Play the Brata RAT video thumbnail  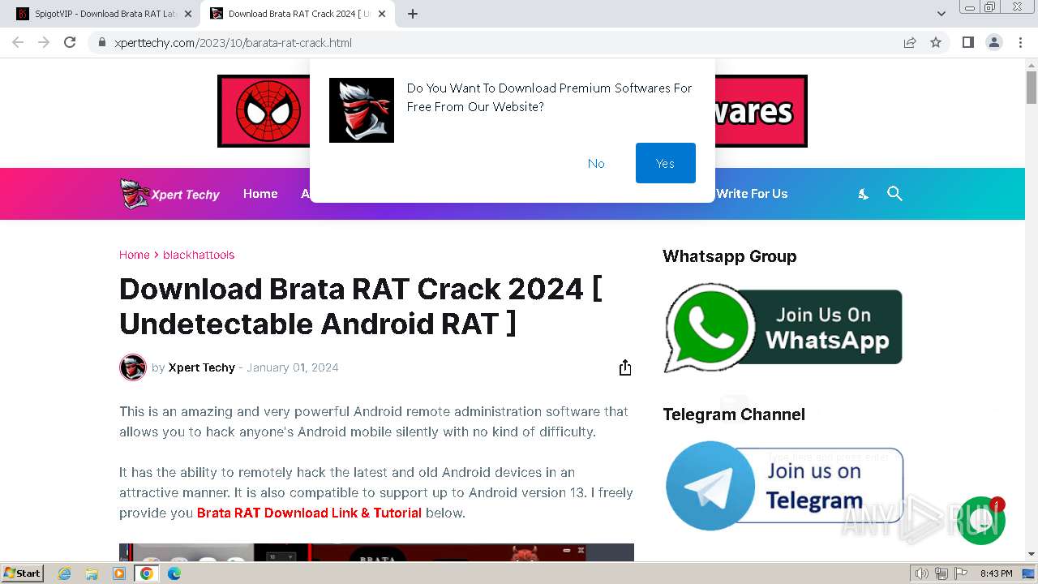pyautogui.click(x=376, y=552)
